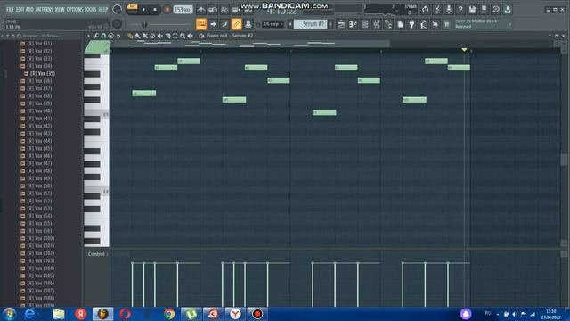Toggle step editing mode
This screenshot has height=321, width=570.
[x=224, y=24]
